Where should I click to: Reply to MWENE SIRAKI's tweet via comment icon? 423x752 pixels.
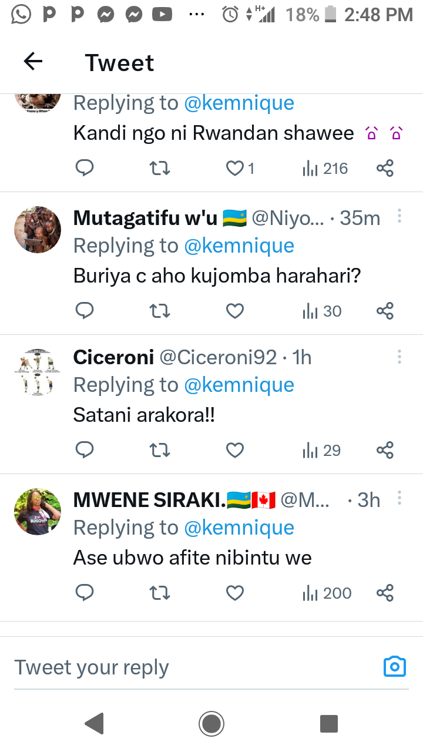pos(85,593)
